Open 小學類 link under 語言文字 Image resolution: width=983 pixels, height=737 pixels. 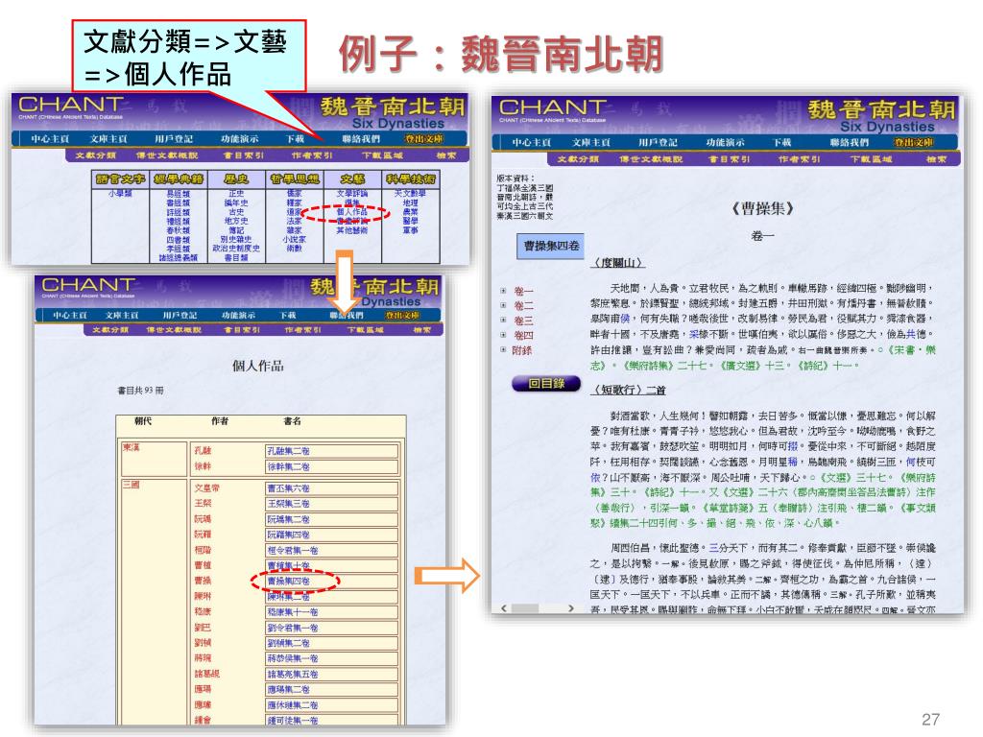pos(120,194)
